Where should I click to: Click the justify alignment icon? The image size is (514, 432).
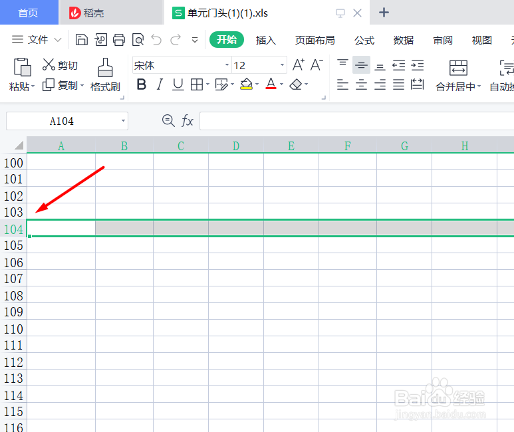pos(398,84)
